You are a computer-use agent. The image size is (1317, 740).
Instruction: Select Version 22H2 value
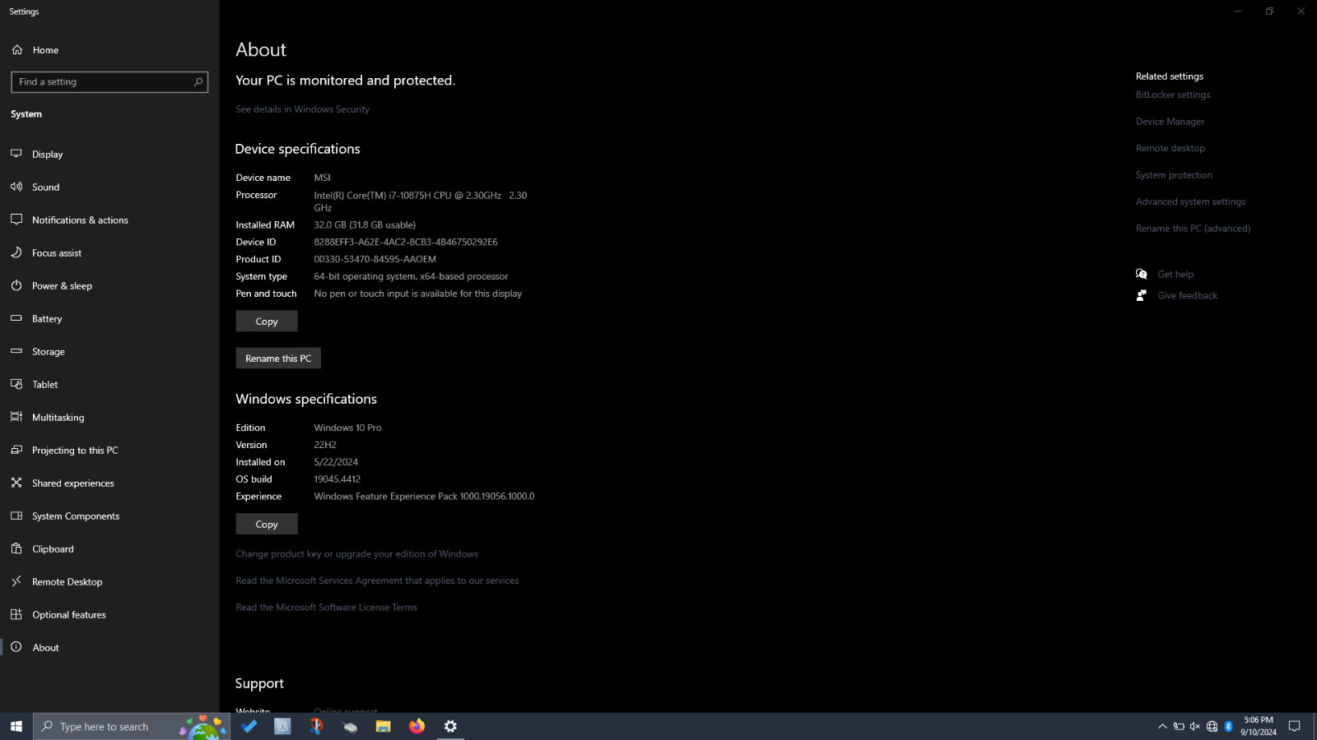(x=325, y=445)
